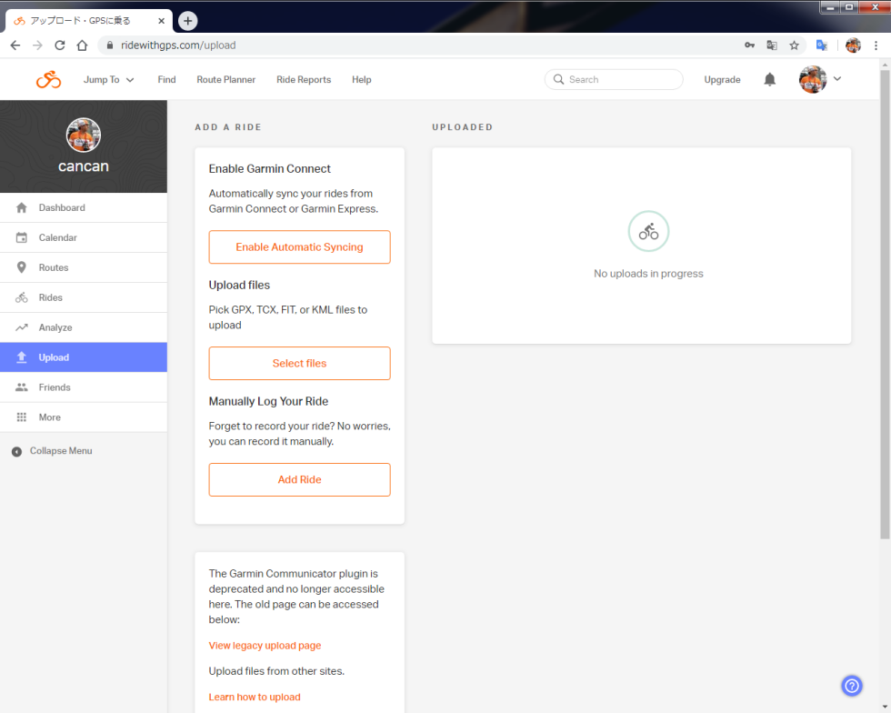Expand the user account chevron

837,79
